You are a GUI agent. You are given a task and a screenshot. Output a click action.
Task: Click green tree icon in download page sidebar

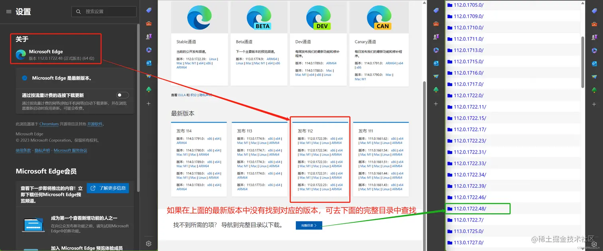pos(436,89)
